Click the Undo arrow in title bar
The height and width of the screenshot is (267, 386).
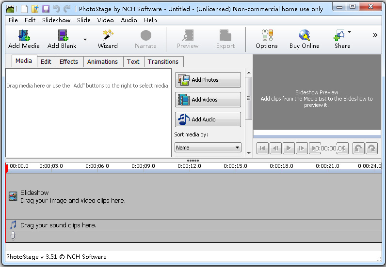pos(57,9)
